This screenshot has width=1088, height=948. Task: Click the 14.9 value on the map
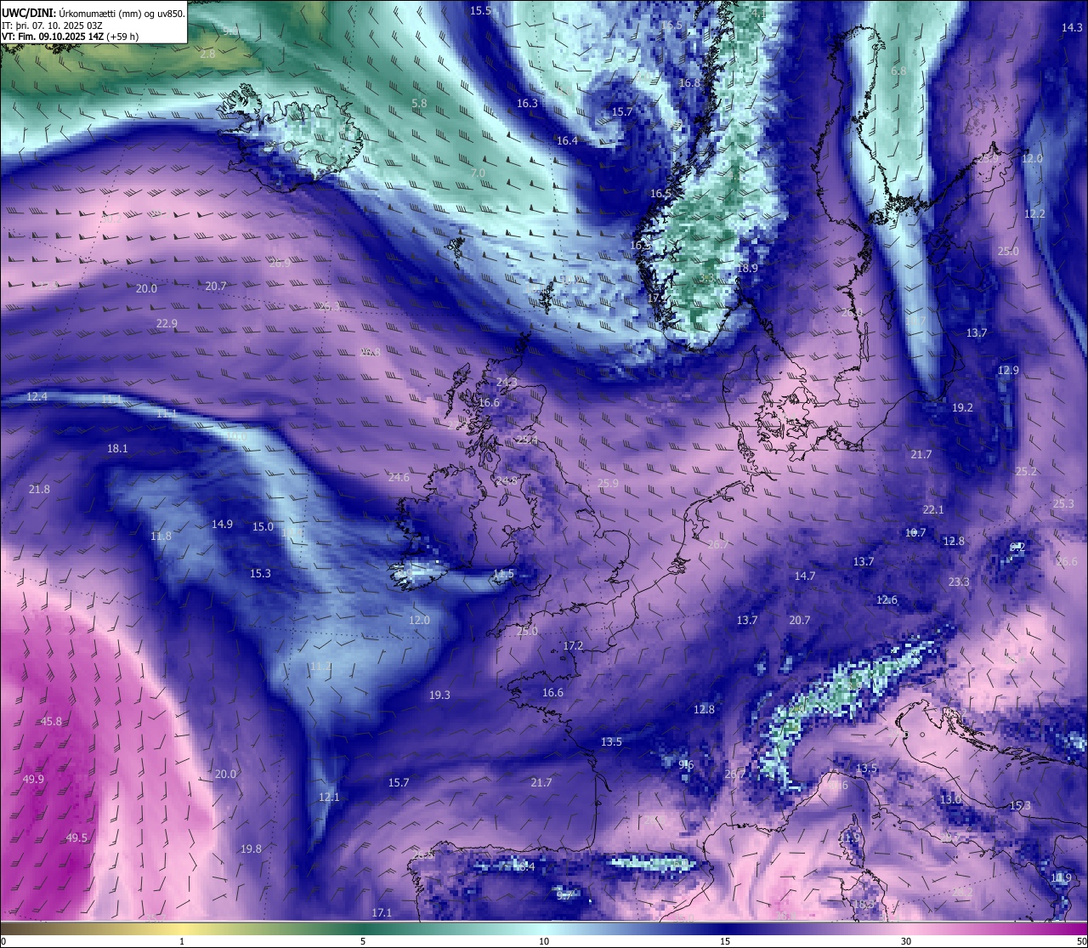pyautogui.click(x=222, y=524)
